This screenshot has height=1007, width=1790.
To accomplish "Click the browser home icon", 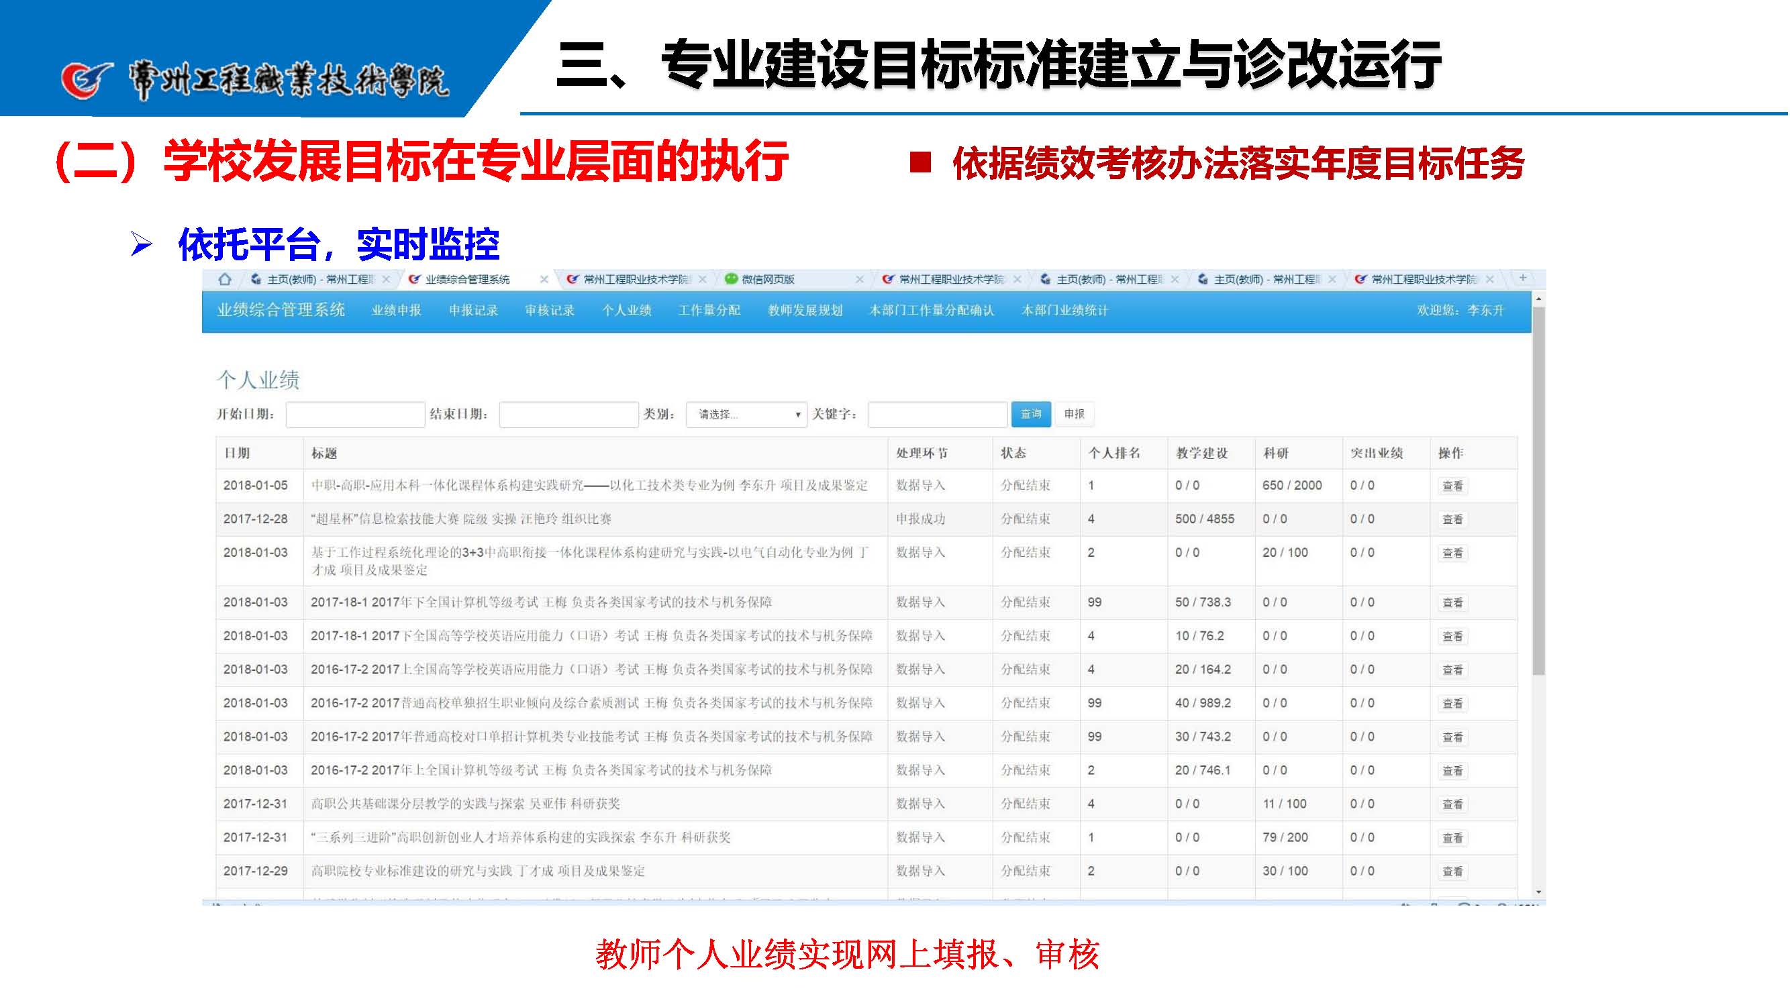I will click(224, 279).
